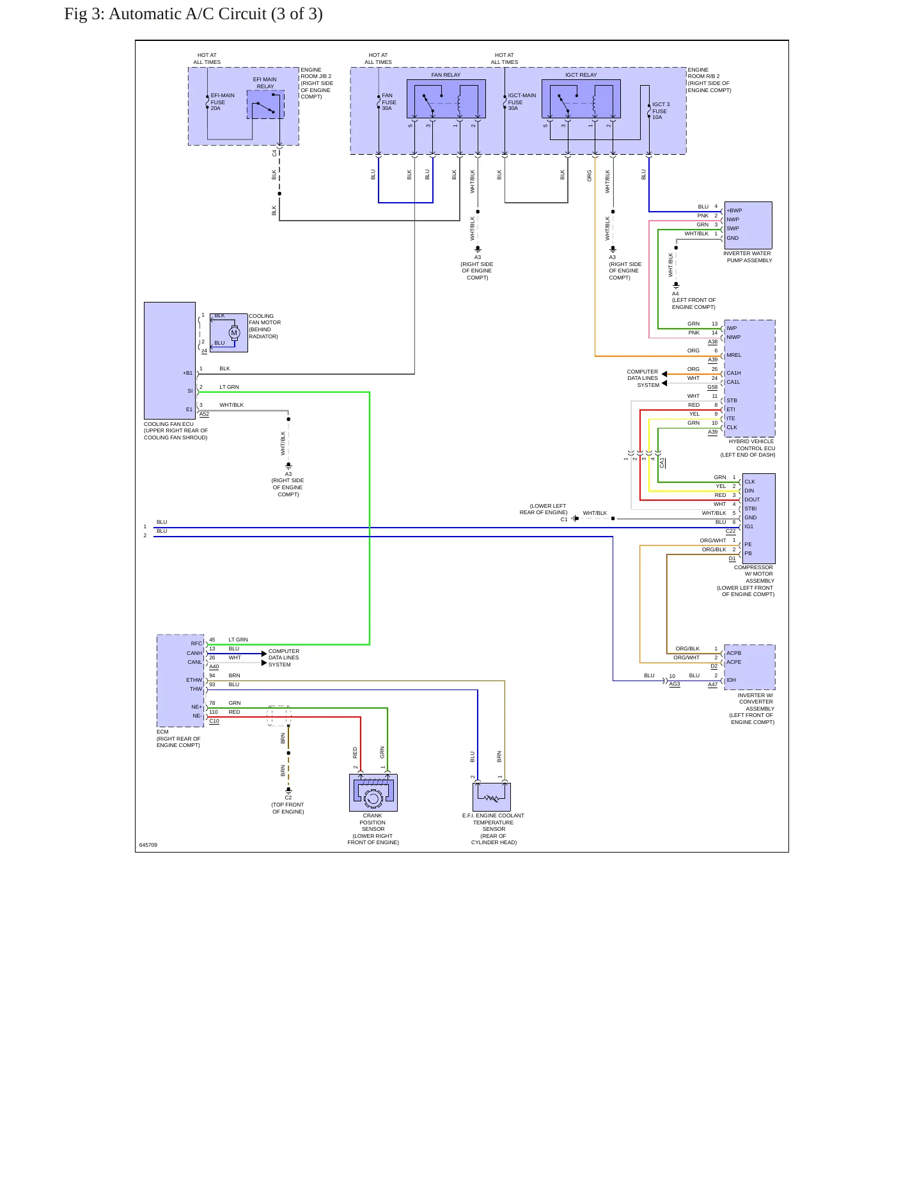Click the 'NIWP' terminal label
This screenshot has height=1196, width=924.
click(x=733, y=337)
